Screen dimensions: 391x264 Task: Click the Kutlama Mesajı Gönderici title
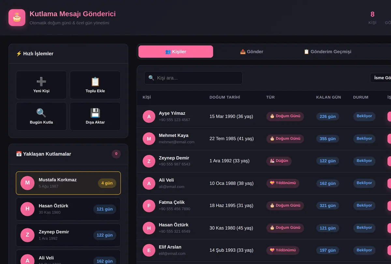click(73, 14)
